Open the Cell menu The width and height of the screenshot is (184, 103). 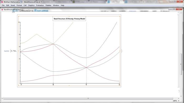25,5
